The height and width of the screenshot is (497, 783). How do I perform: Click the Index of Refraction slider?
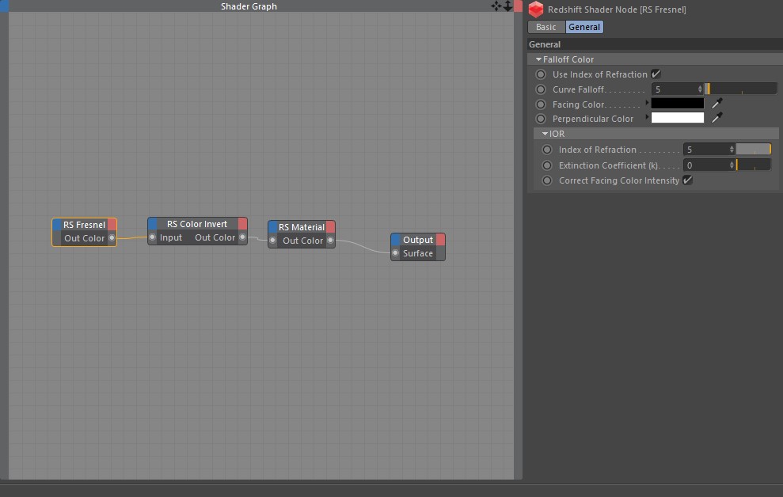pos(754,150)
